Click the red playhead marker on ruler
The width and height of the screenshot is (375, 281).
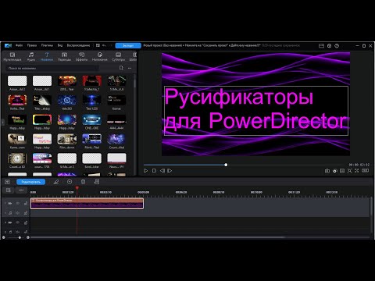tap(77, 187)
